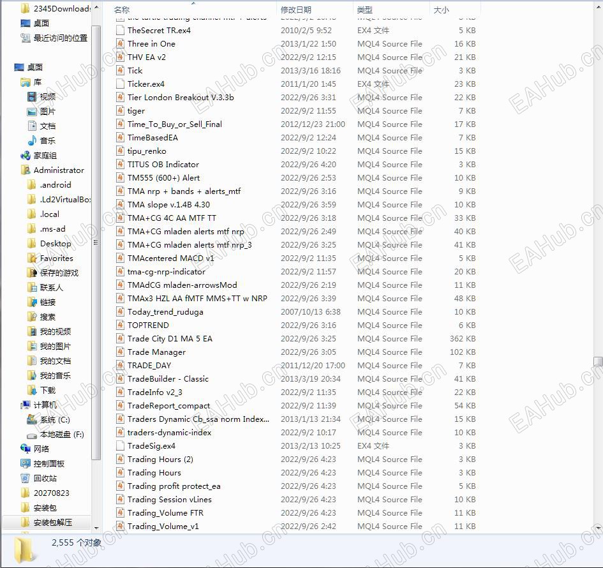Select TMAcentered MACD v1 file
The image size is (603, 568).
click(x=171, y=258)
